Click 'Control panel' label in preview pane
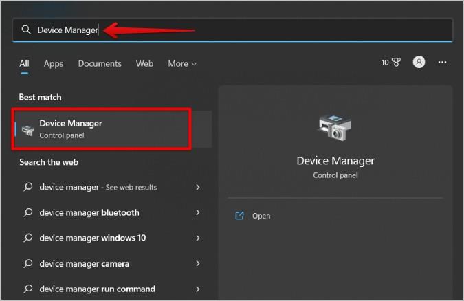The height and width of the screenshot is (301, 464). point(335,175)
